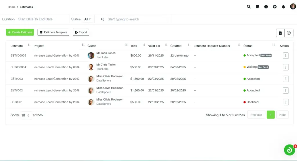Open estimate EST#001
The image size is (297, 161).
pyautogui.click(x=17, y=102)
